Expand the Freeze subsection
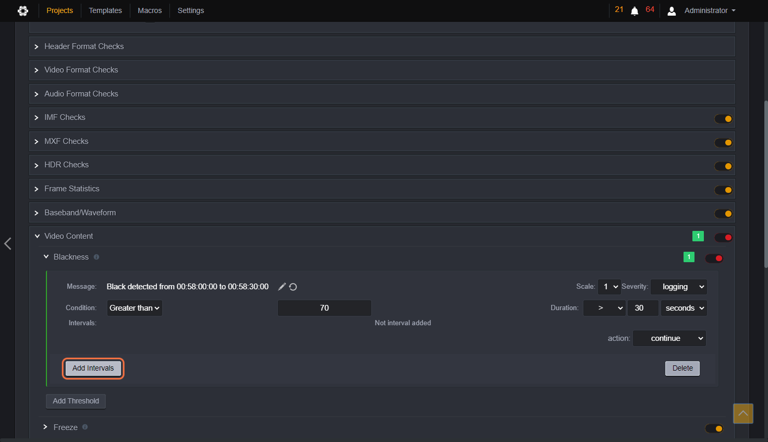Image resolution: width=768 pixels, height=442 pixels. coord(46,427)
